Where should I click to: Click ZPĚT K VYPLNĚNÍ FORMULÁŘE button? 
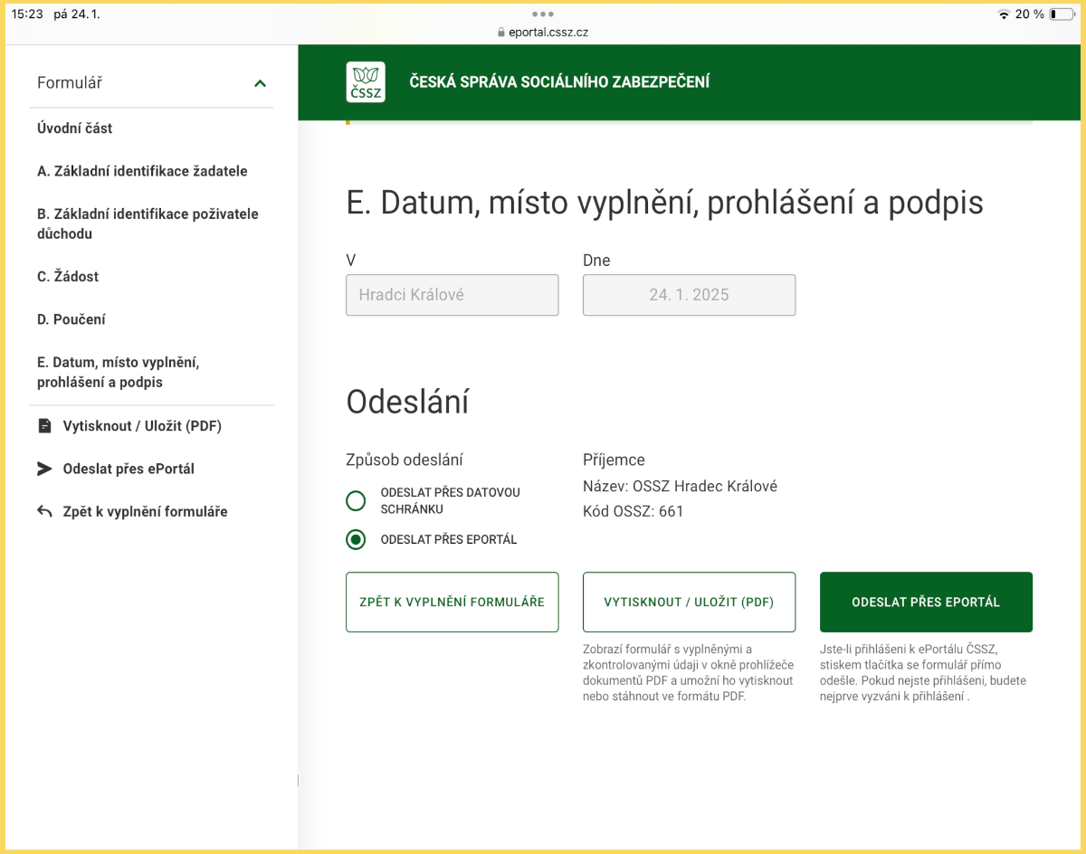coord(452,602)
